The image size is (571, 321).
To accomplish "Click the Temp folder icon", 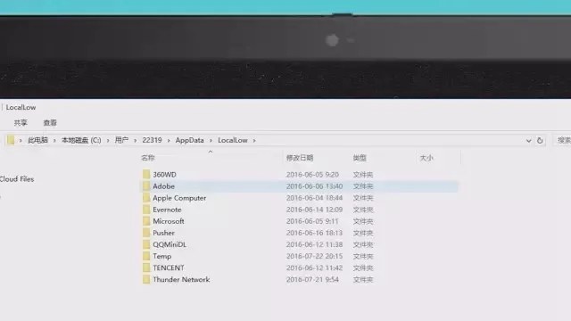I will [x=146, y=256].
